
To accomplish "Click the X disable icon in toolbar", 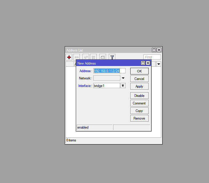I will tap(93, 57).
